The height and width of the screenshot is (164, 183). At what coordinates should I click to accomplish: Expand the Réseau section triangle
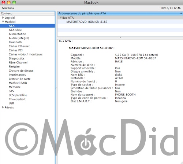tap(3, 107)
